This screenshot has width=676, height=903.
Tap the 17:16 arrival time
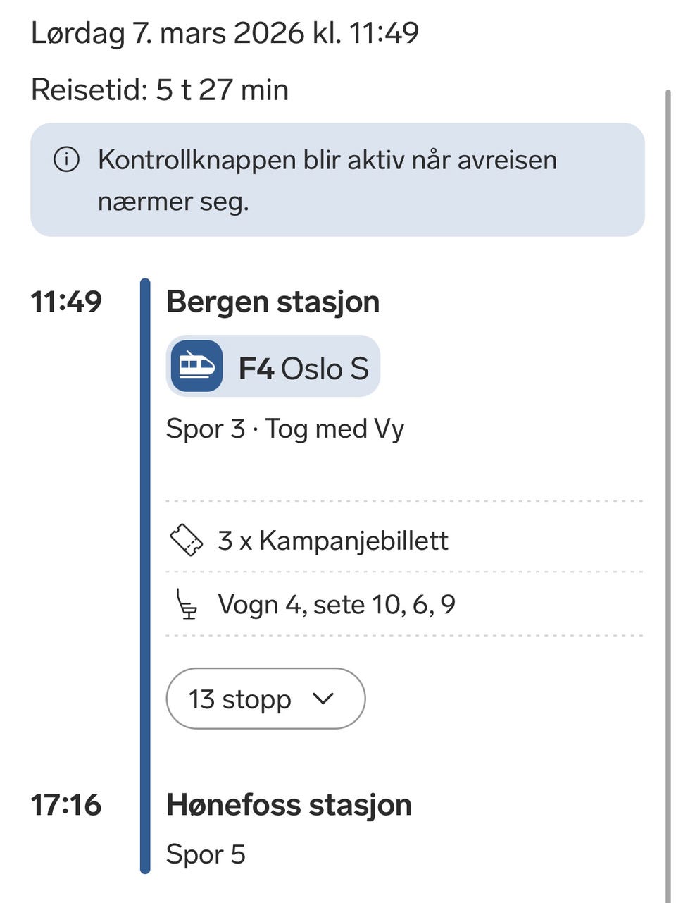(x=66, y=805)
